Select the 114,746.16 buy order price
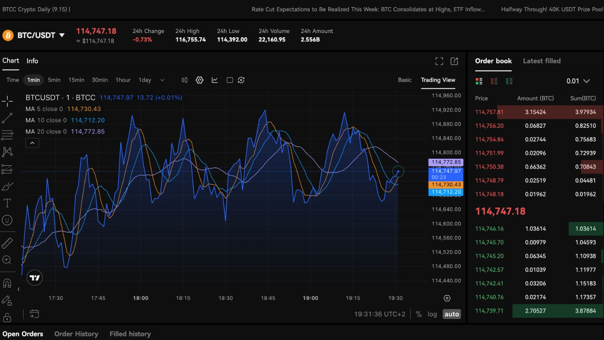 [x=489, y=229]
